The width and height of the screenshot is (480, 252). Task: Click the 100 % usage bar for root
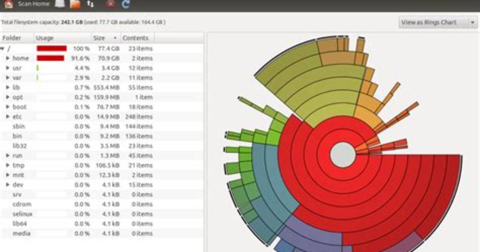tap(52, 49)
